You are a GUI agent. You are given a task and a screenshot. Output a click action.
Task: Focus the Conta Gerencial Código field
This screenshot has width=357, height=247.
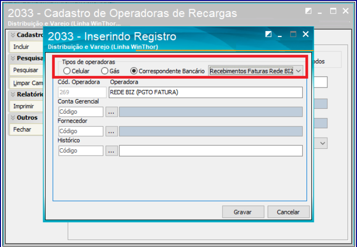pos(81,112)
